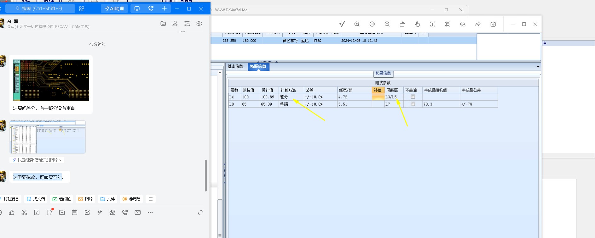Switch to the 基本信息 tab
The image size is (595, 238).
click(x=235, y=67)
